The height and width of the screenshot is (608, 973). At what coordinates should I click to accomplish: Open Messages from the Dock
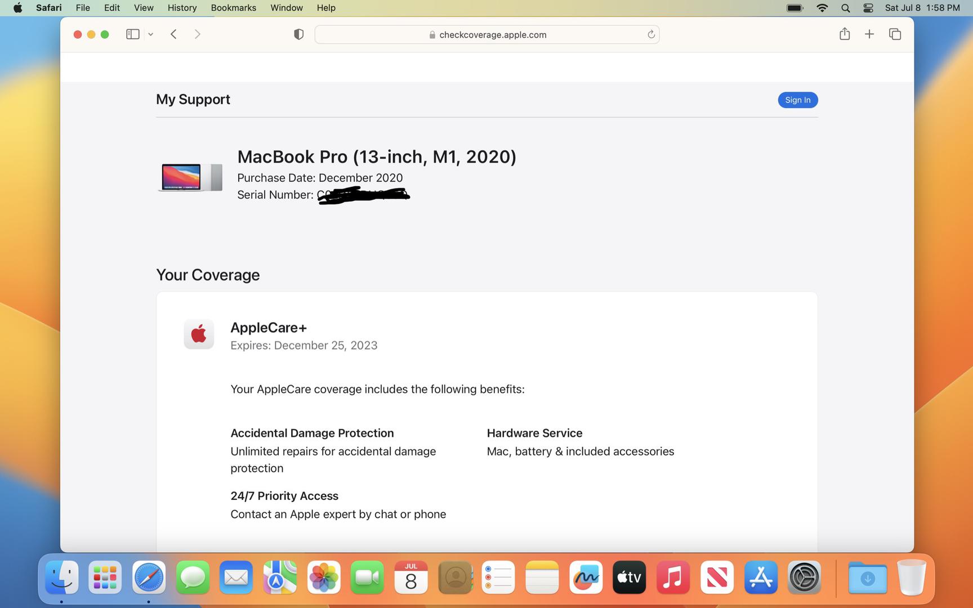point(193,577)
